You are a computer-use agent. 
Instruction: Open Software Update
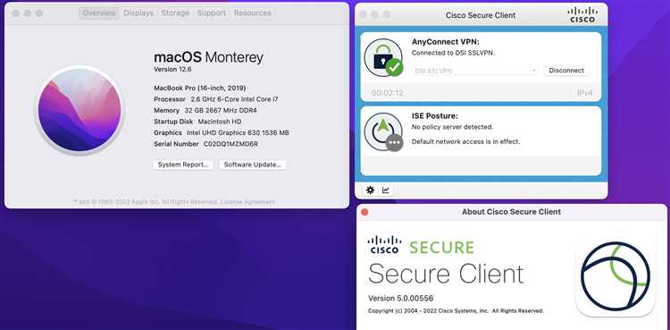253,165
